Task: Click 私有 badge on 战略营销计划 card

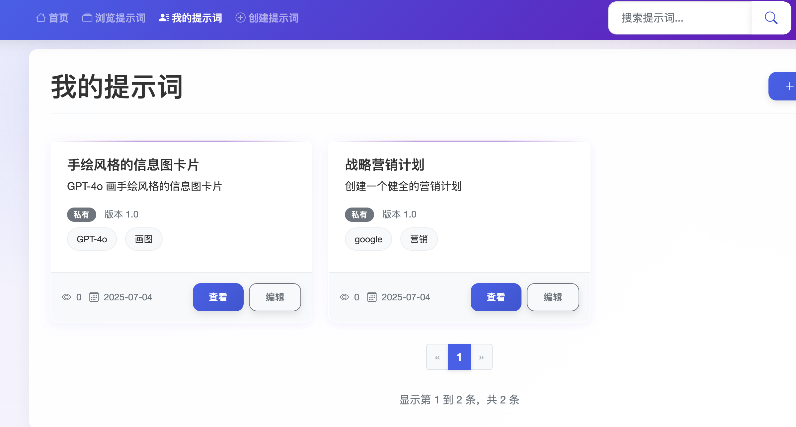Action: click(359, 214)
